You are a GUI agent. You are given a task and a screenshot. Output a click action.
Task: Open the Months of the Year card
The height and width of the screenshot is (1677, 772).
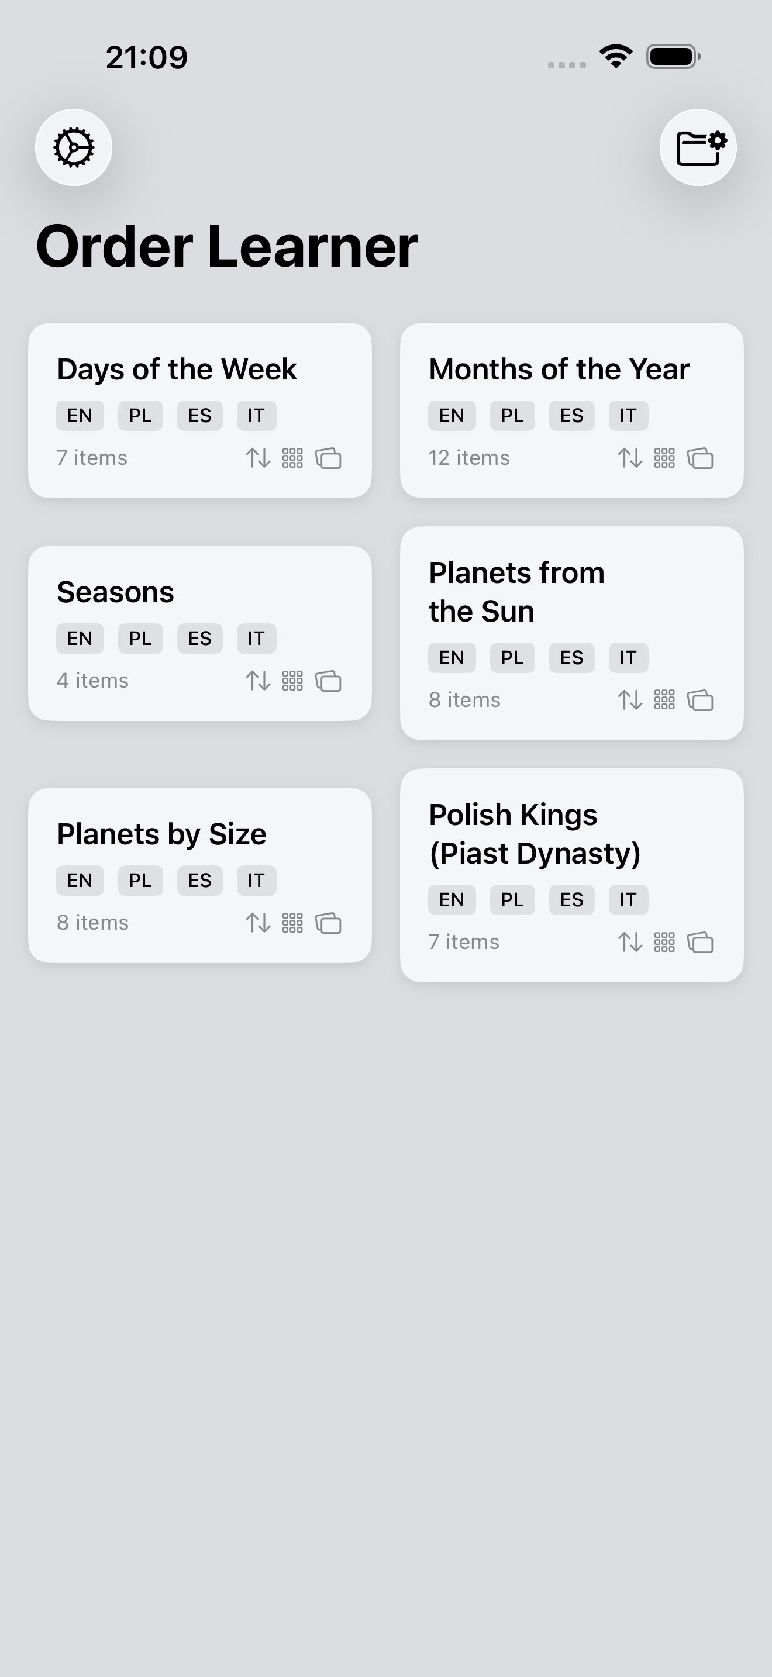559,369
